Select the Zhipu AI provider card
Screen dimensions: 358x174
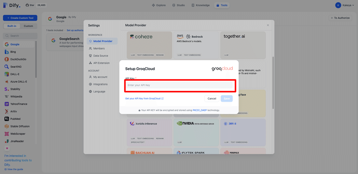[x=243, y=132]
